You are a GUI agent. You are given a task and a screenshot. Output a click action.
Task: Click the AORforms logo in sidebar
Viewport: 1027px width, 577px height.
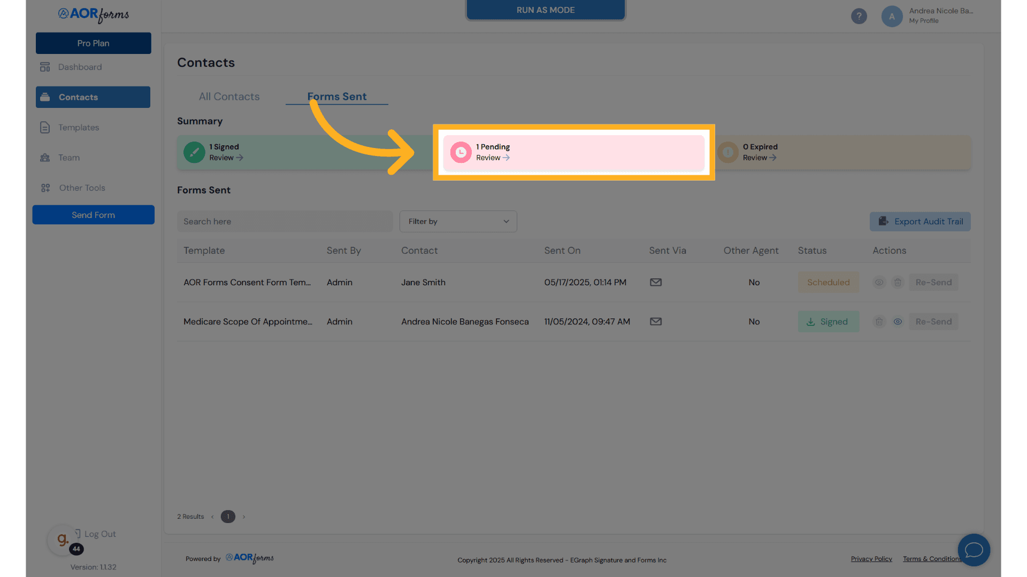(94, 14)
